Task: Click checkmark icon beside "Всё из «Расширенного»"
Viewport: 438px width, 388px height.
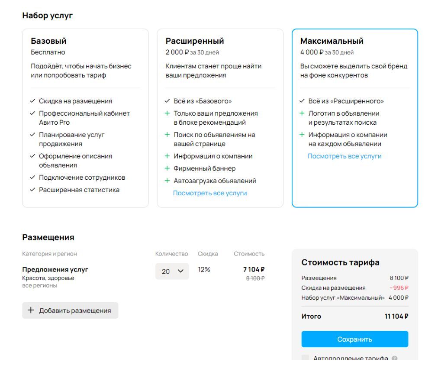Action: point(302,101)
